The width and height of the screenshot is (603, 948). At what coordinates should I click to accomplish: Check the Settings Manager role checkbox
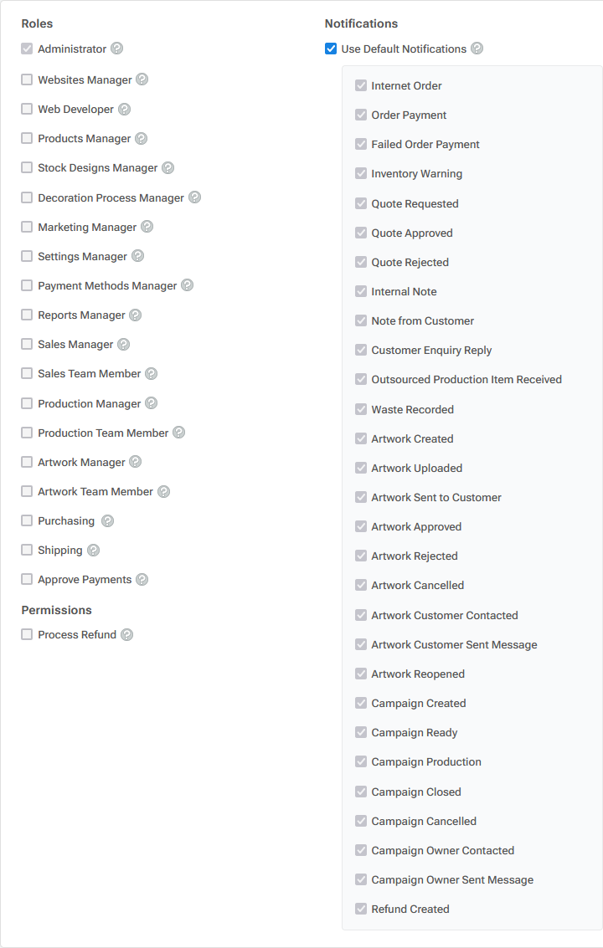tap(26, 255)
